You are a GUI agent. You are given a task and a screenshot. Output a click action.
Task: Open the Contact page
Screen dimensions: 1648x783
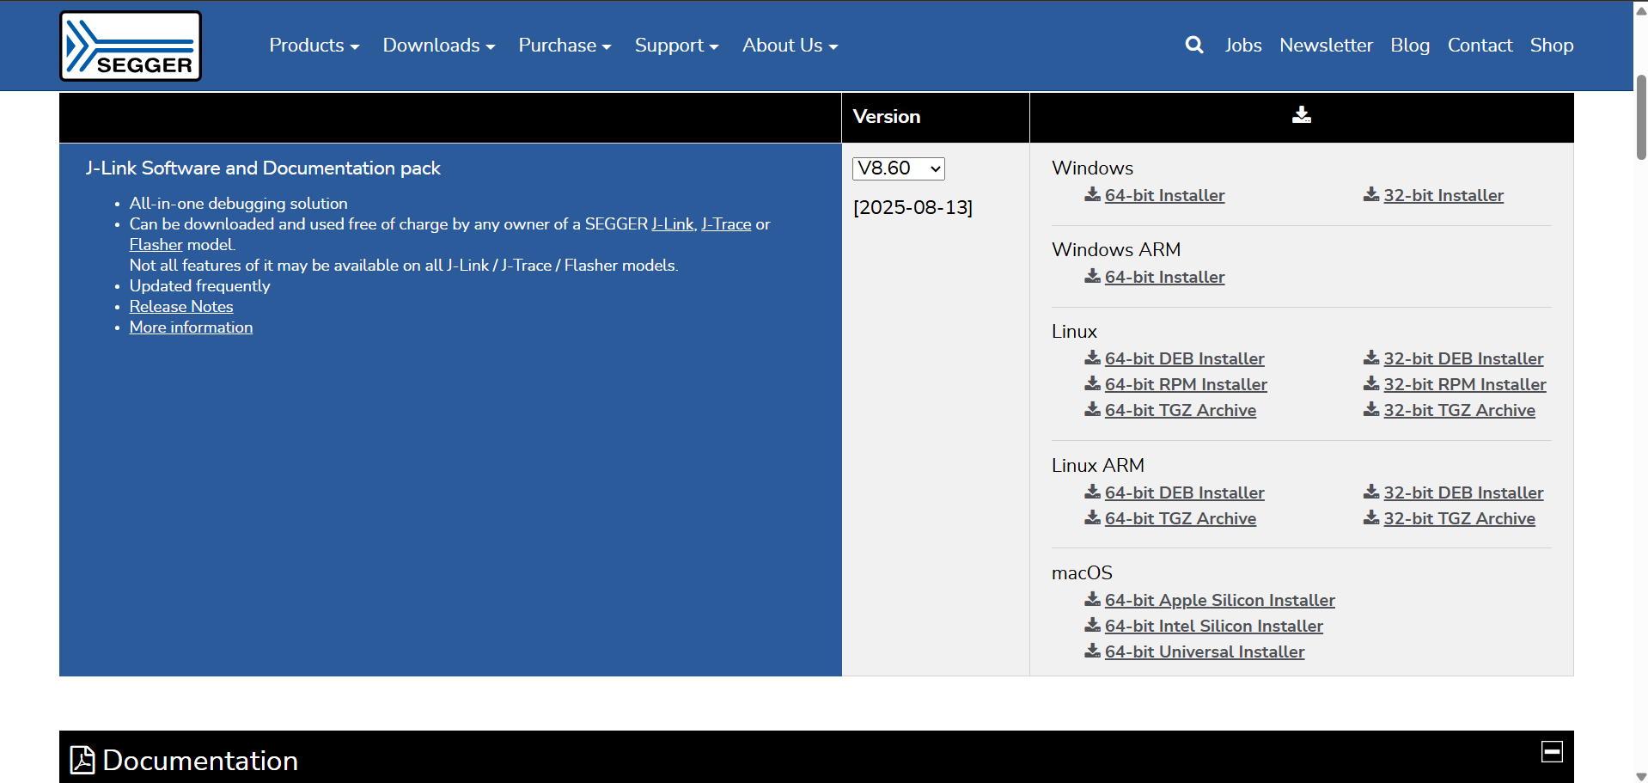pos(1480,46)
